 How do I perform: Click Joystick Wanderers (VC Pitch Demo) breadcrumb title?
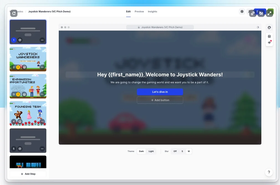(49, 11)
